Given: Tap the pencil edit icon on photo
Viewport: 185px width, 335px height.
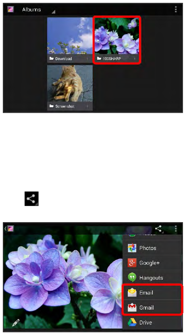Looking at the screenshot, I should [x=16, y=323].
